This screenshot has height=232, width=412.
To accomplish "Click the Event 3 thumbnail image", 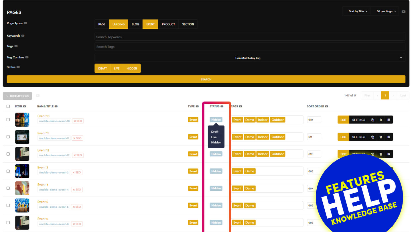I will (x=22, y=171).
